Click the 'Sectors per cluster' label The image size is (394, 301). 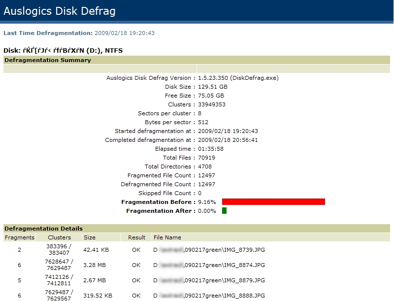166,113
